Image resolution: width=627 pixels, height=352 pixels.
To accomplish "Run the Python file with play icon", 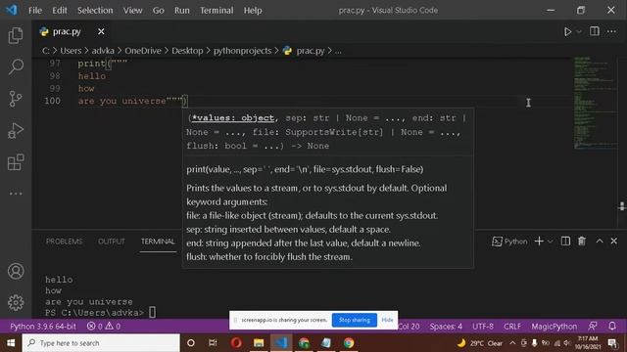I will (x=567, y=31).
